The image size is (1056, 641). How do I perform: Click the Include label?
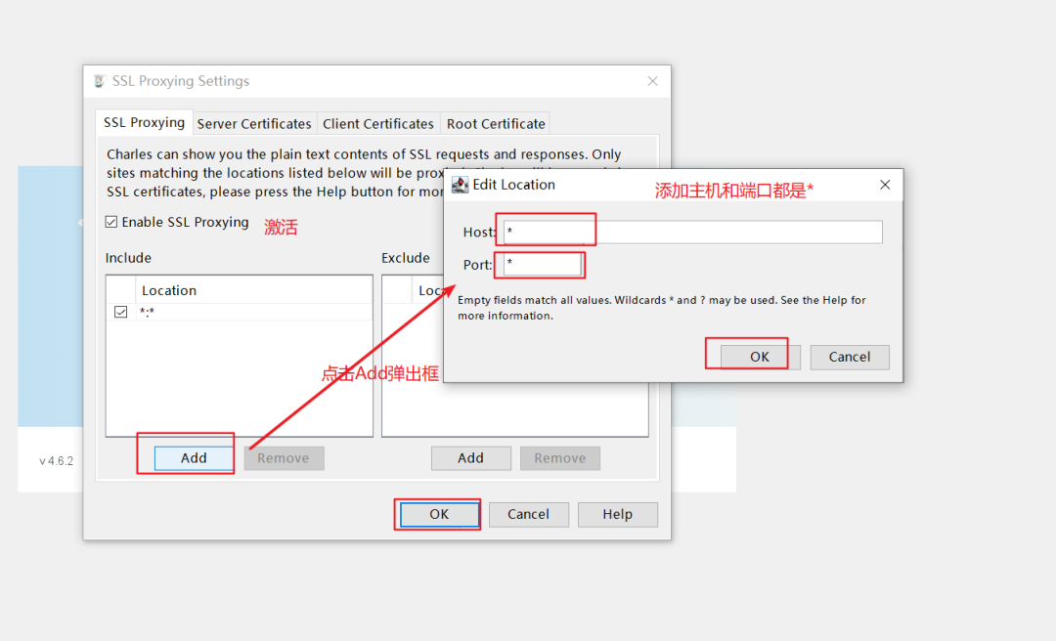[129, 258]
